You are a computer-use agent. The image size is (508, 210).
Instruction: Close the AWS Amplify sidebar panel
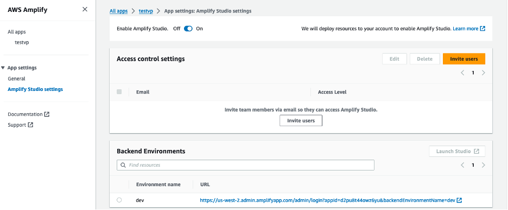[x=85, y=9]
